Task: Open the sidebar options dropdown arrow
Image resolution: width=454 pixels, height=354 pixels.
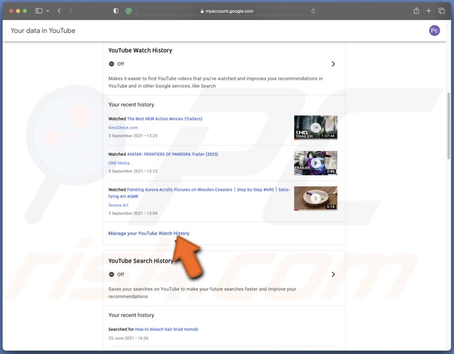Action: pos(48,11)
